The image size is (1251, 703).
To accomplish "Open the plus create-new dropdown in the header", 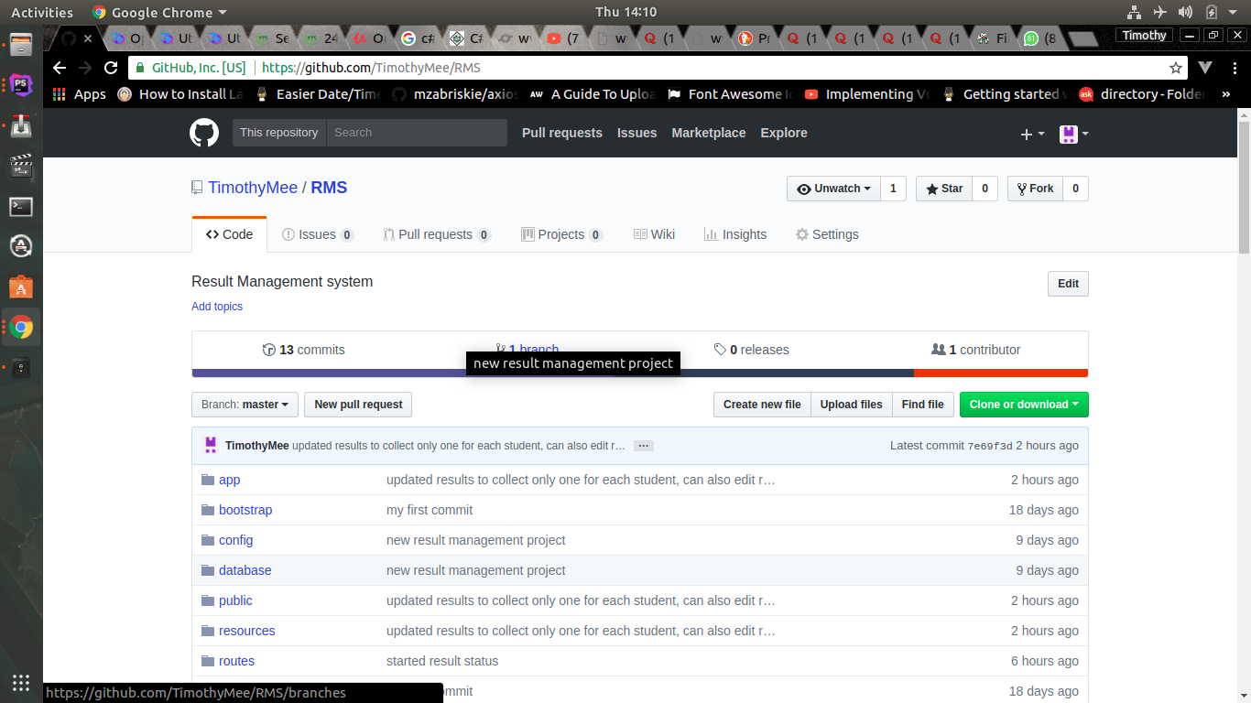I will click(1031, 134).
